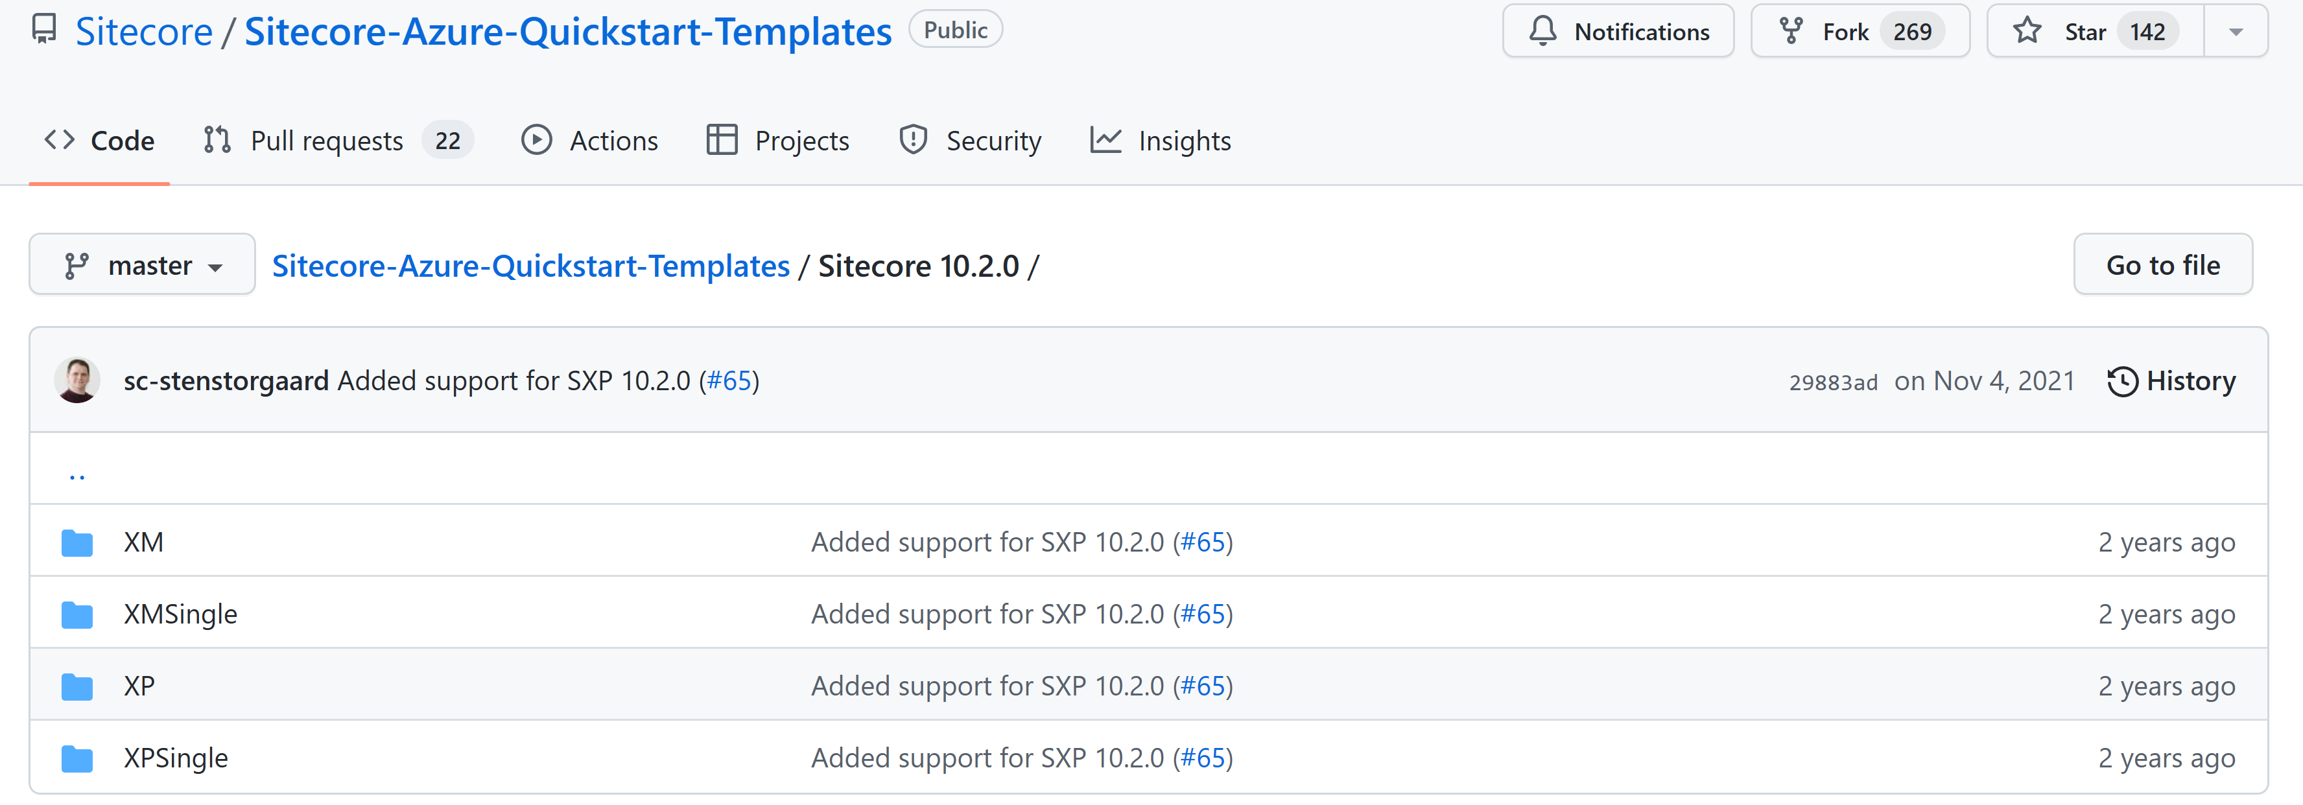Screen dimensions: 2303x805
Task: Open the XP folder
Action: [139, 685]
